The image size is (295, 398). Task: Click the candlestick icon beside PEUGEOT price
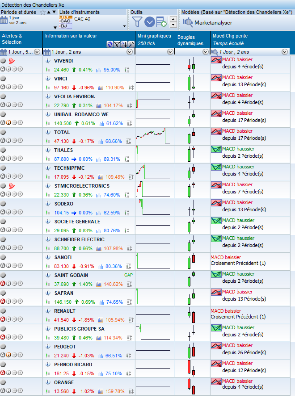coord(47,356)
